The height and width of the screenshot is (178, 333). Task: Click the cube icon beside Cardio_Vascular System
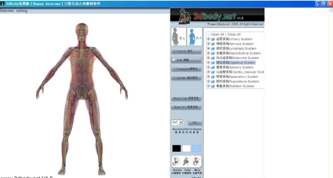tap(213, 72)
